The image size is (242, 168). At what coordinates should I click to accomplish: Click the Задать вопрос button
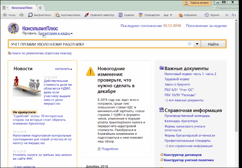pos(197,3)
